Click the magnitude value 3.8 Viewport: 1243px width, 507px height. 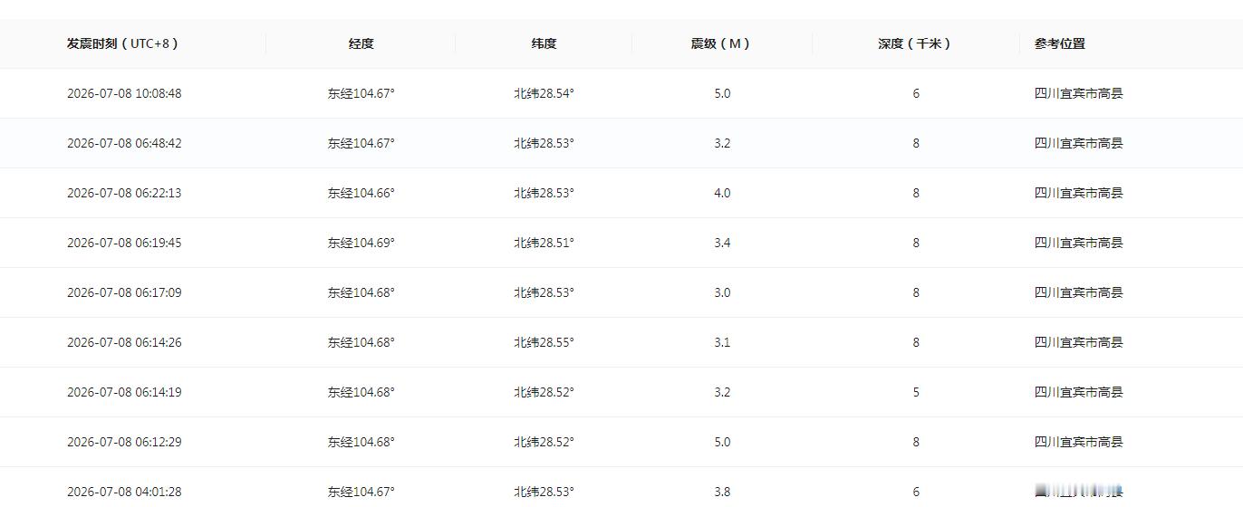pyautogui.click(x=722, y=492)
